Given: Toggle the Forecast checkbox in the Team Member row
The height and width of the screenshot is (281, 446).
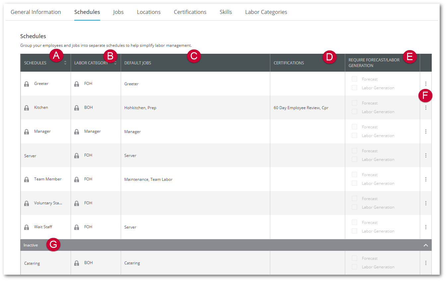Looking at the screenshot, I should (x=354, y=175).
